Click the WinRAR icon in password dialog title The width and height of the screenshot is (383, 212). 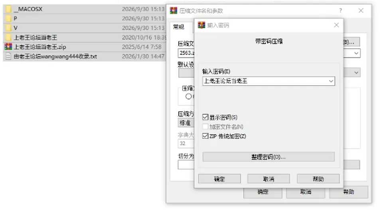point(201,25)
